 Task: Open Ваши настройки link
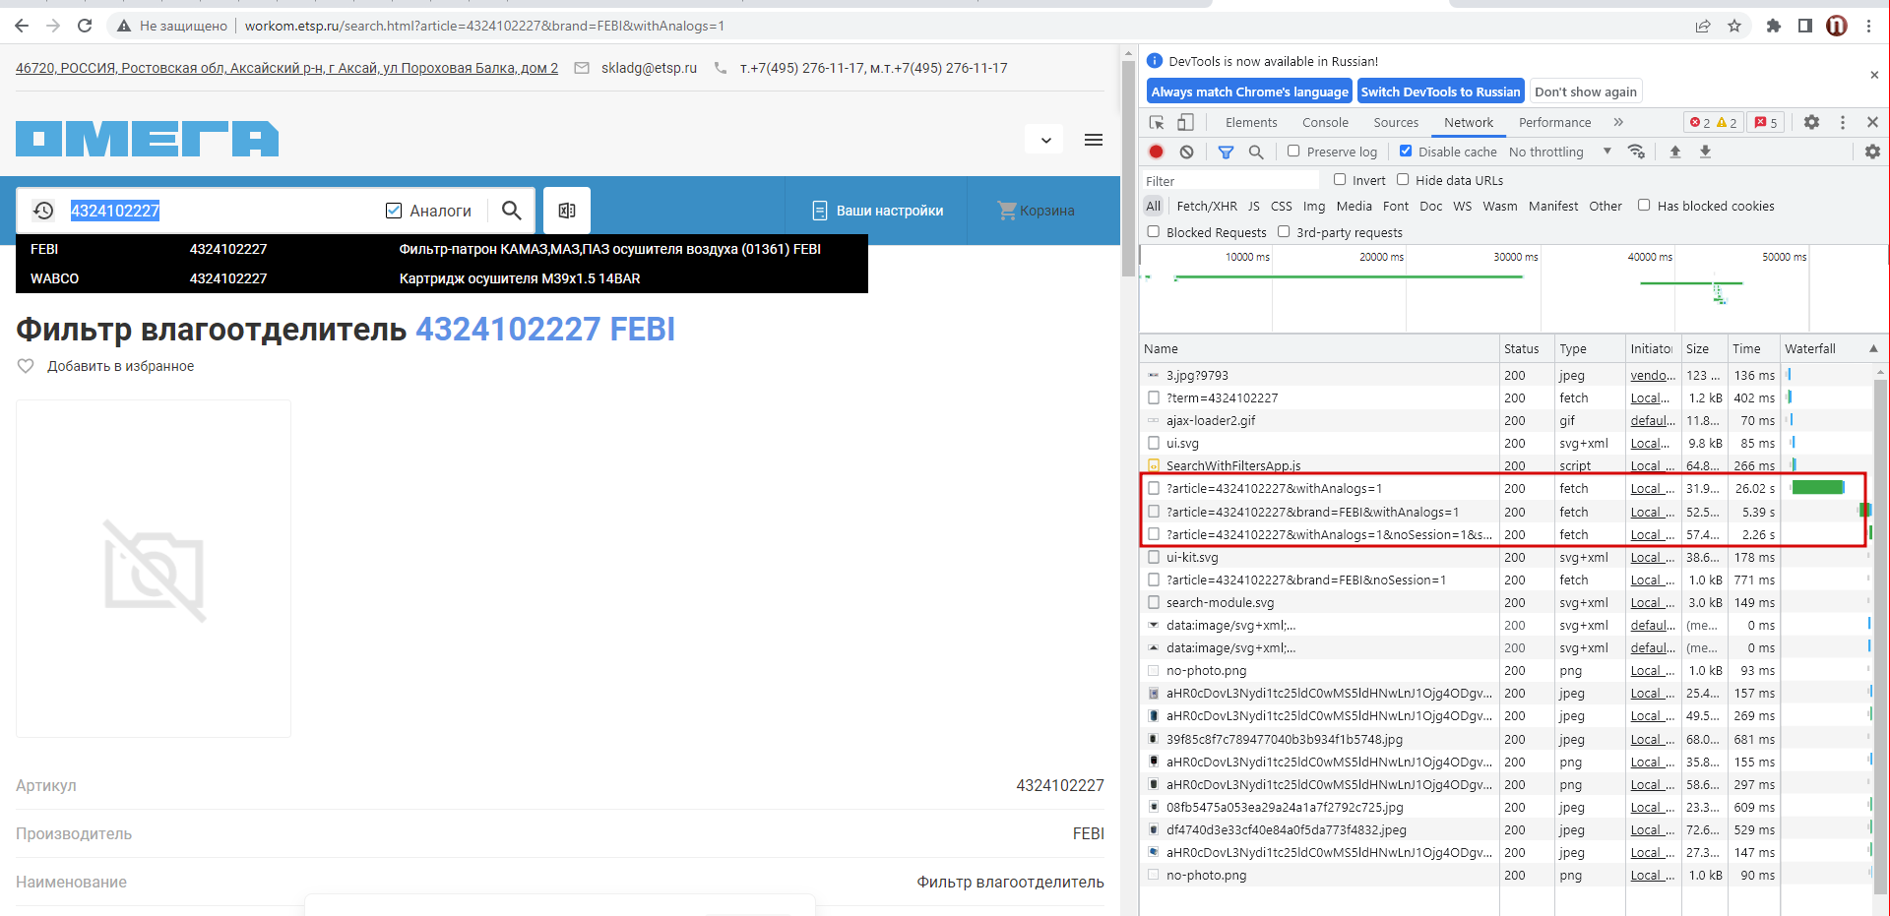click(877, 211)
